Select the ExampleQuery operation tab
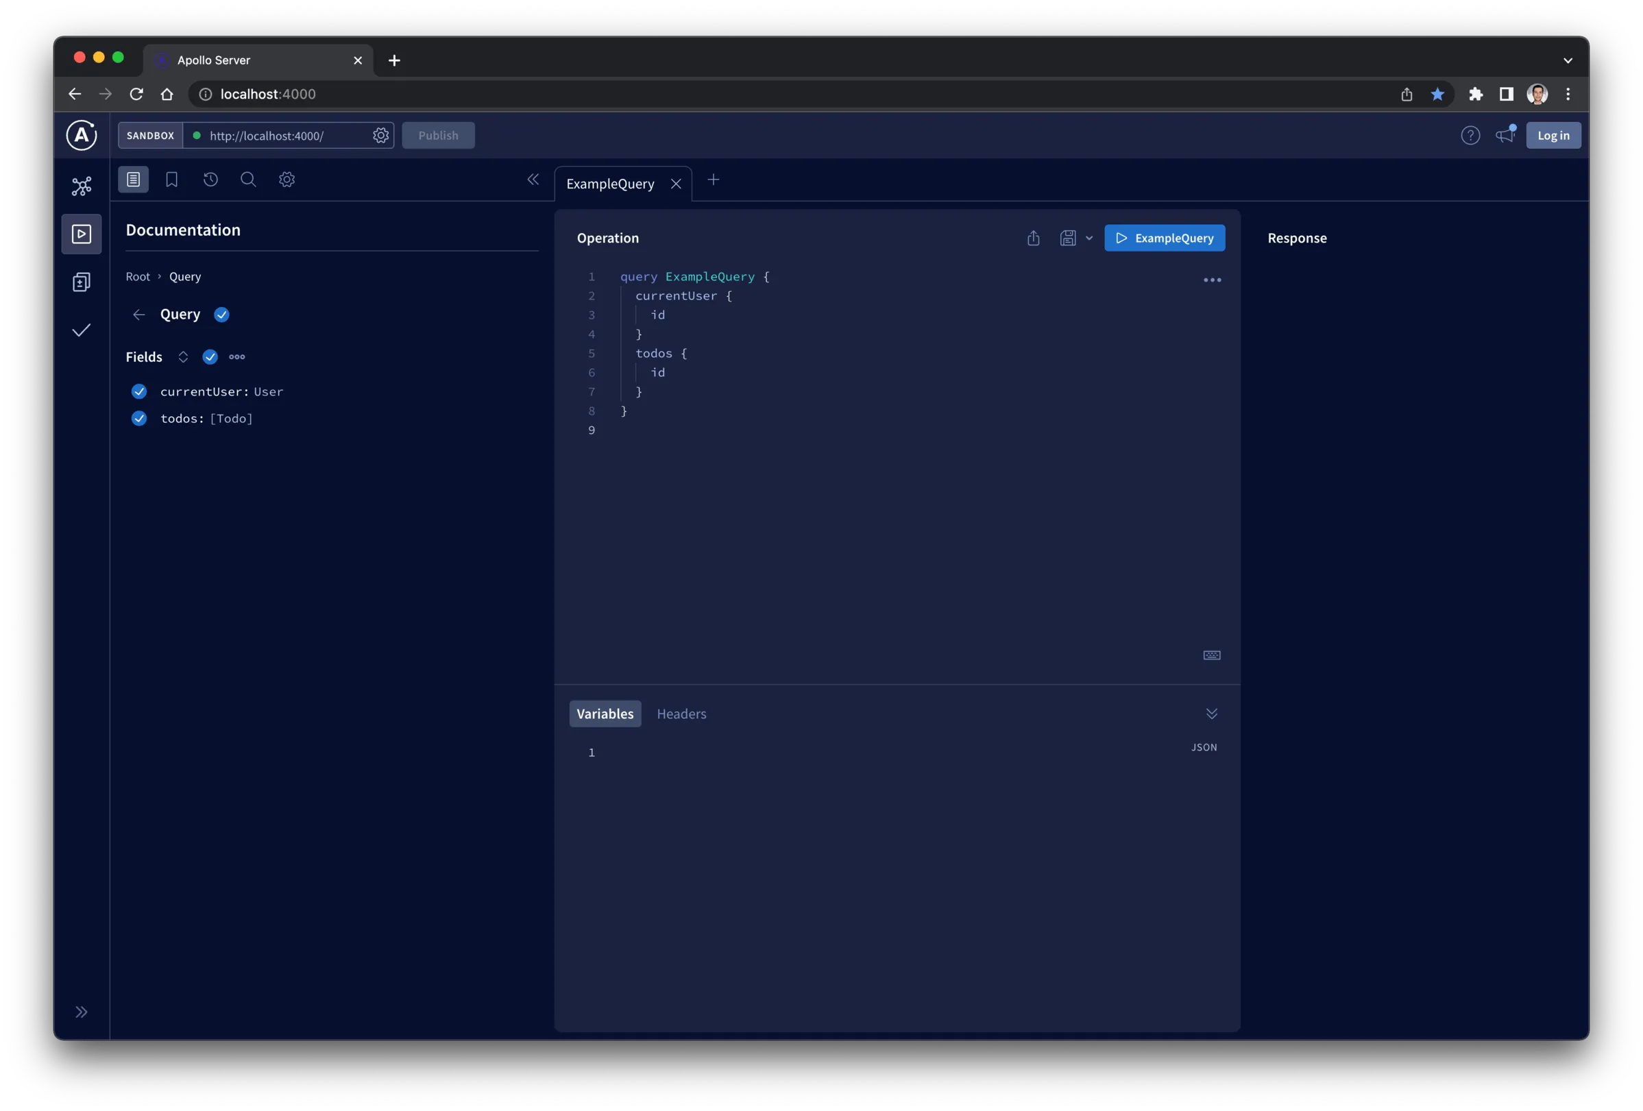The width and height of the screenshot is (1643, 1111). (610, 184)
